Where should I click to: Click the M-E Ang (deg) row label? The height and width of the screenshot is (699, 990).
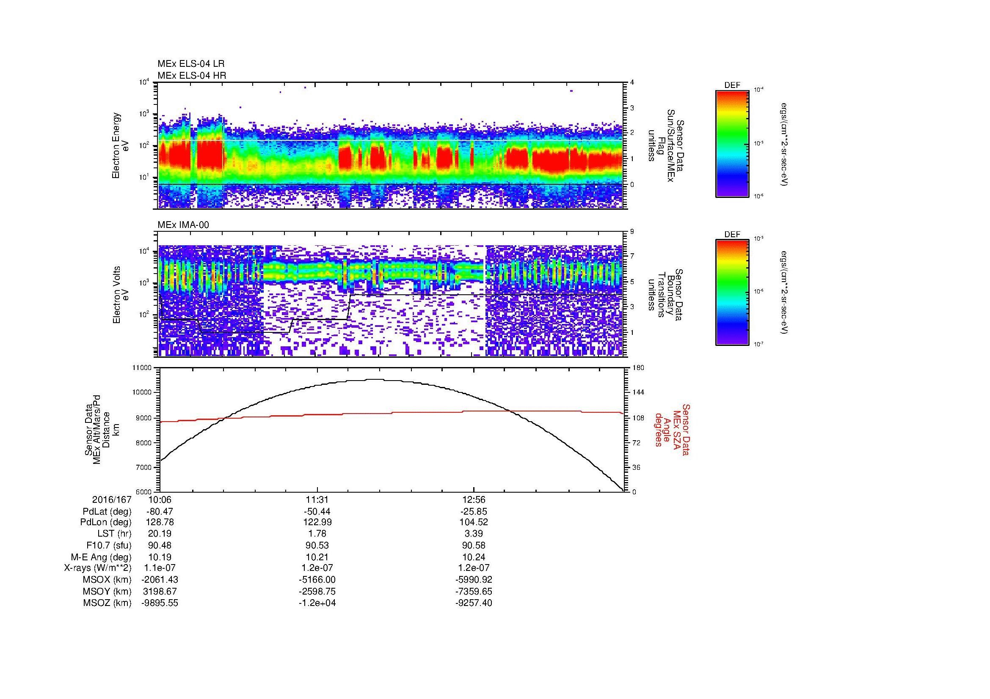(x=101, y=557)
